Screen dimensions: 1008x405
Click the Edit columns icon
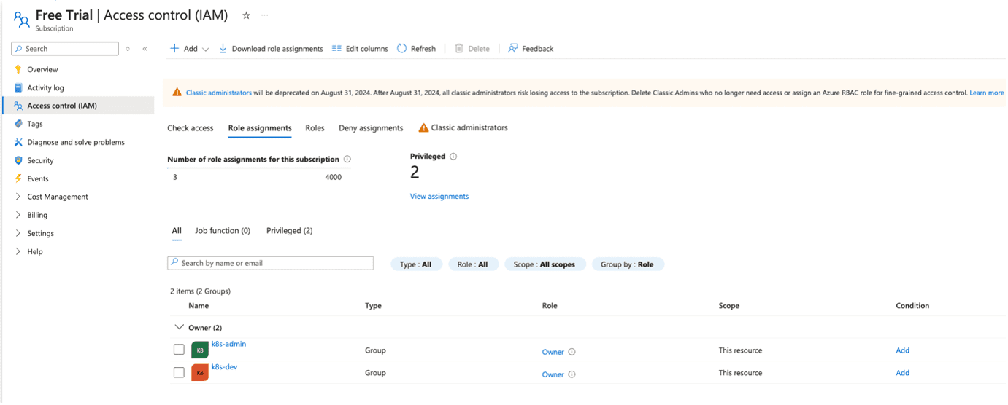click(x=336, y=48)
